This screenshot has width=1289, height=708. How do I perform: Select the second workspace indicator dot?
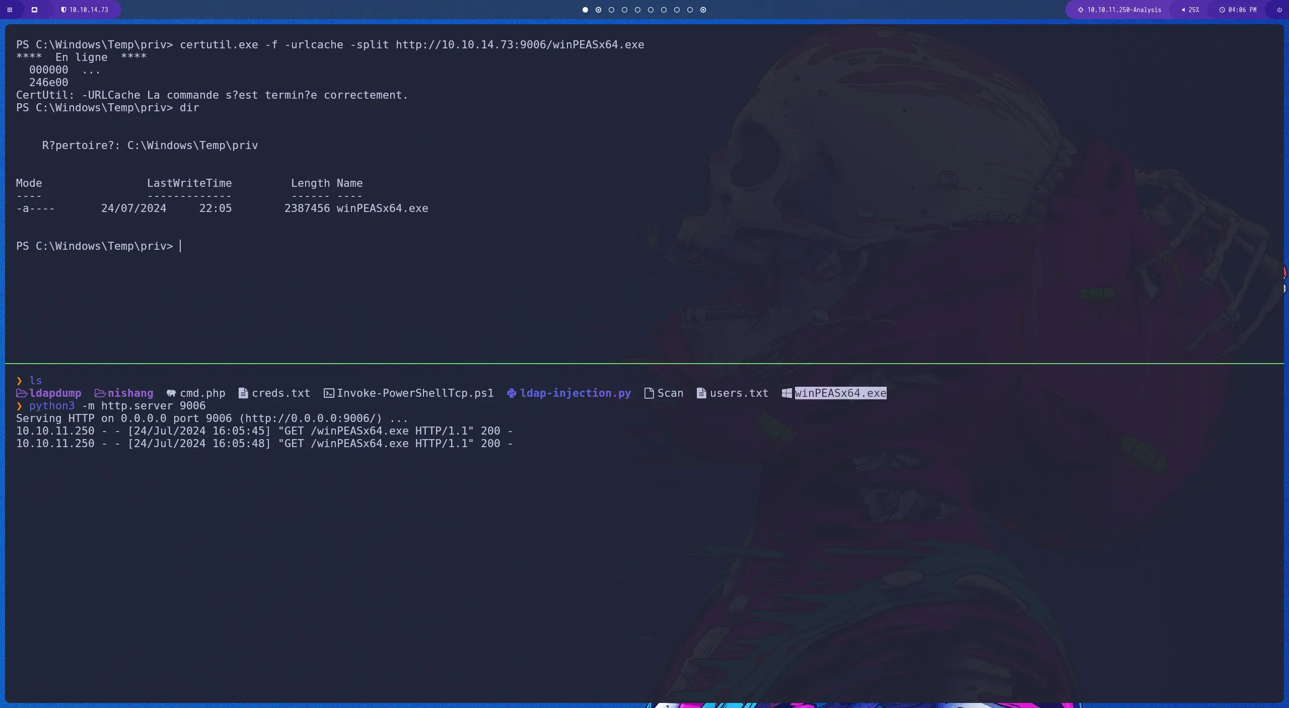pyautogui.click(x=598, y=10)
